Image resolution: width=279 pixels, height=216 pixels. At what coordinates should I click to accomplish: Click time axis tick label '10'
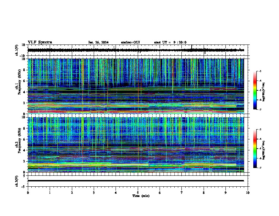[x=248, y=193]
